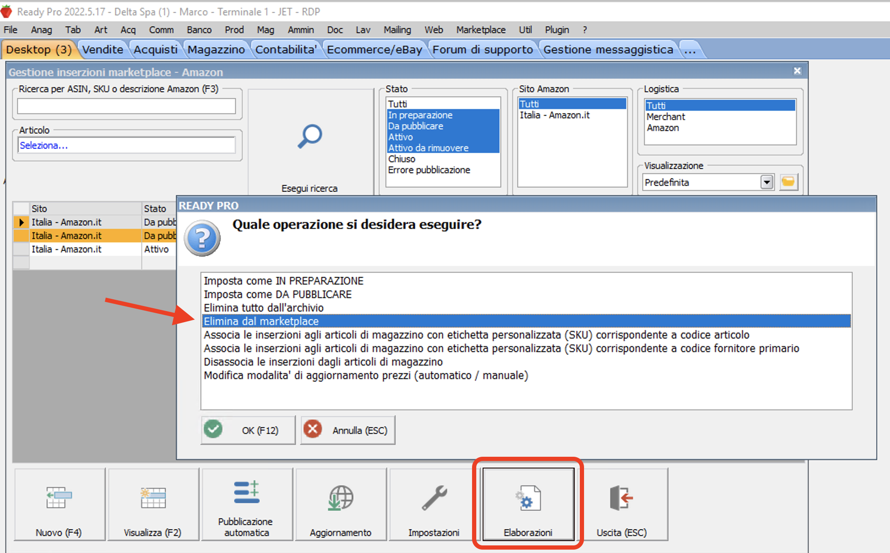Select Attivo da rimuovere status

(443, 148)
